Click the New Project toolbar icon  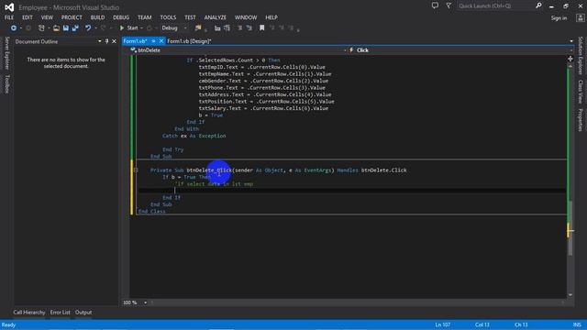pyautogui.click(x=41, y=28)
